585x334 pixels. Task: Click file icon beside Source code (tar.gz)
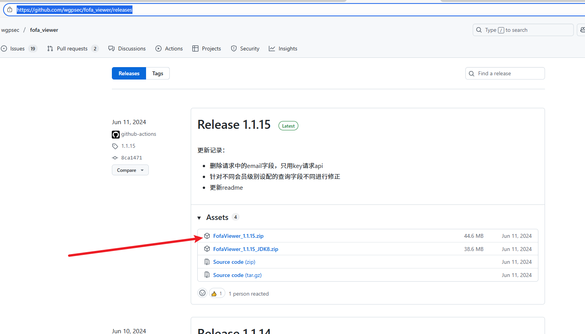pos(207,275)
